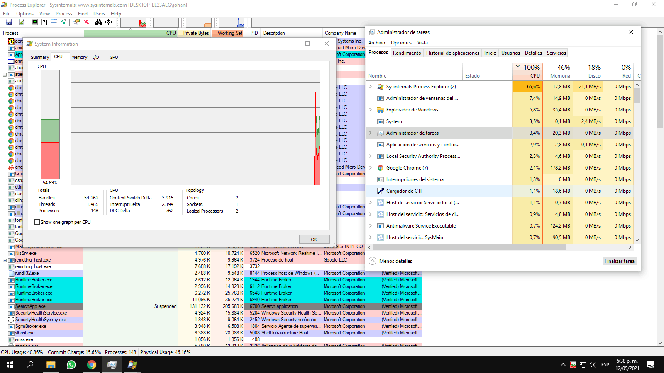Select NisSrv.exe process row
The image size is (664, 373).
pyautogui.click(x=211, y=253)
